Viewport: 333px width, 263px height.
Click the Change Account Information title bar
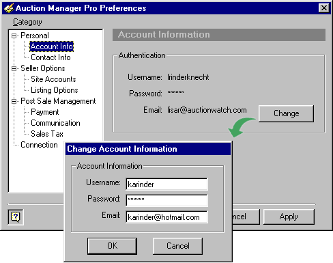coord(148,149)
